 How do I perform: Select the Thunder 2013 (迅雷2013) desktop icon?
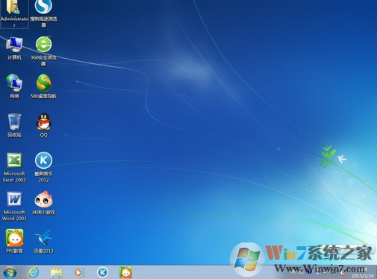click(x=43, y=241)
